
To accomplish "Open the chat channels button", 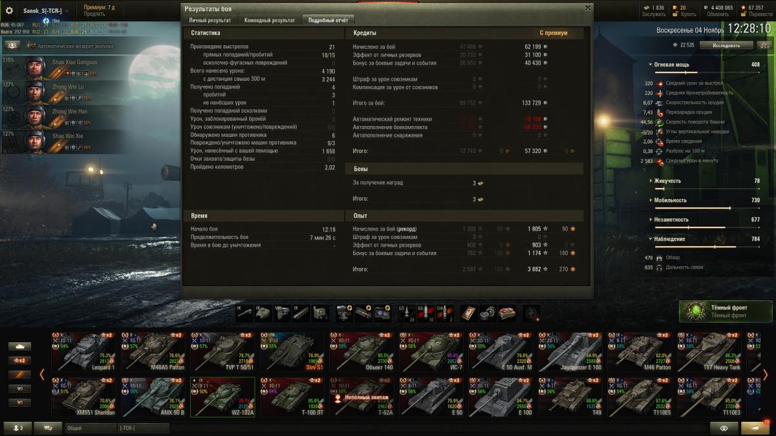I will [47, 428].
